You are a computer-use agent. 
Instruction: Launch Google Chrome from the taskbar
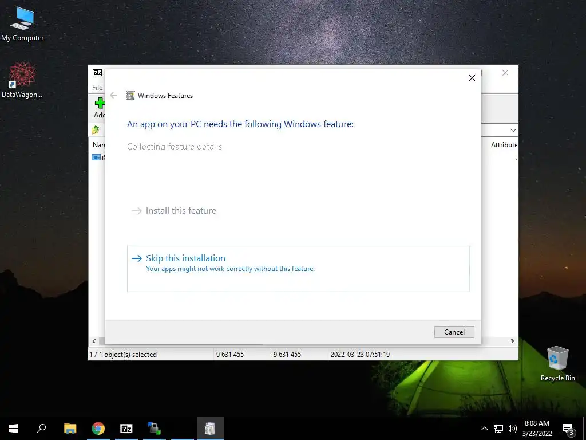pyautogui.click(x=98, y=429)
